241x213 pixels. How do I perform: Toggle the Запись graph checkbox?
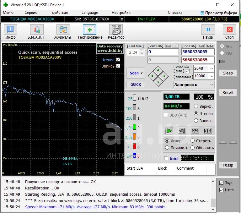click(x=118, y=66)
